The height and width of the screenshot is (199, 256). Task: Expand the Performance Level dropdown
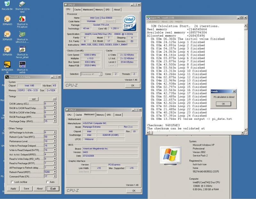[x=55, y=141]
